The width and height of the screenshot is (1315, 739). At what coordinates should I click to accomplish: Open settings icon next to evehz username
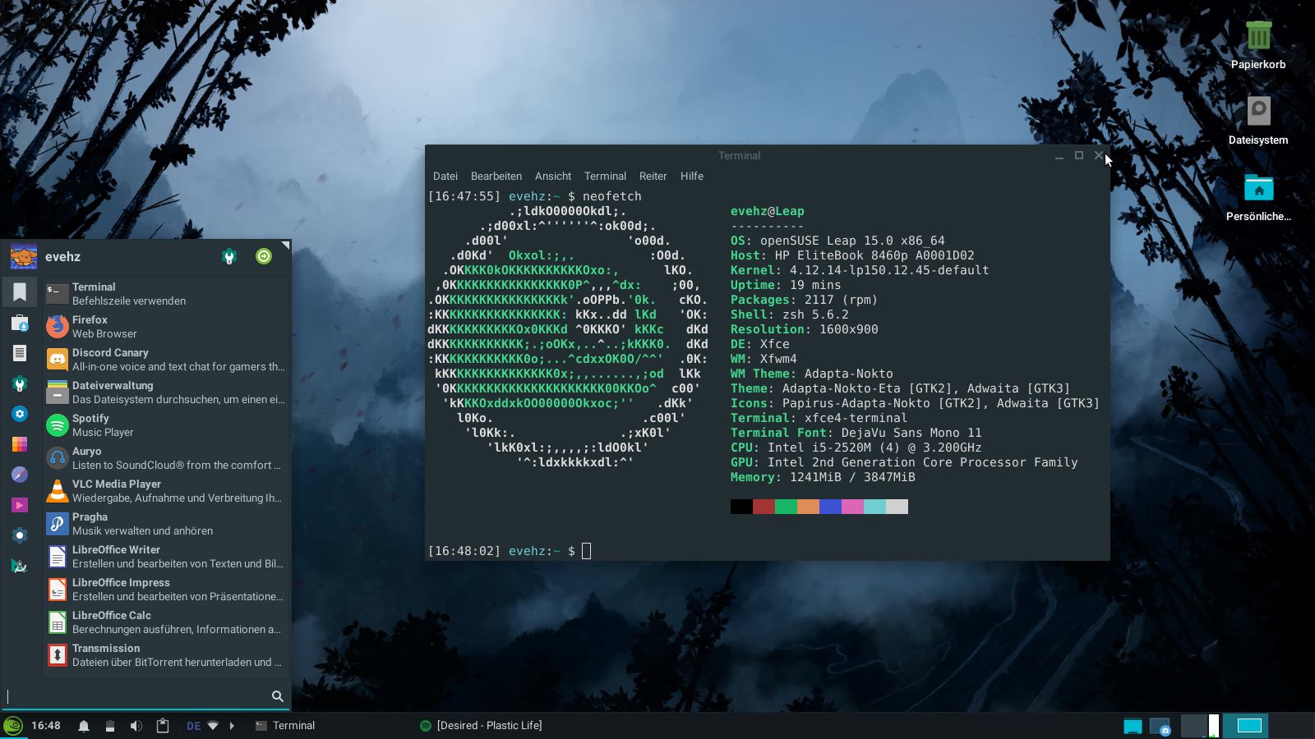(229, 257)
